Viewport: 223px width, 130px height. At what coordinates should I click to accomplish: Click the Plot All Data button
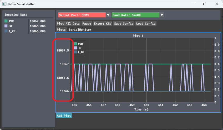point(68,23)
